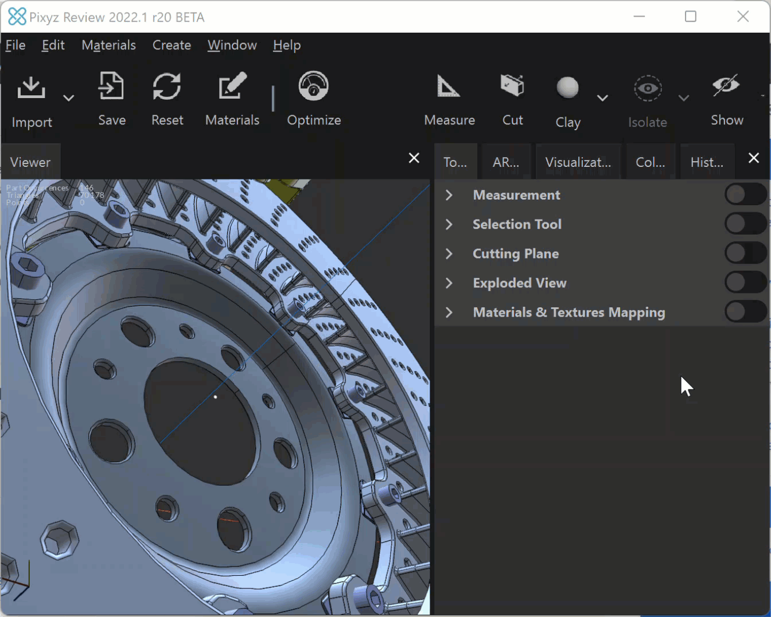Expand the Selection Tool section

449,224
